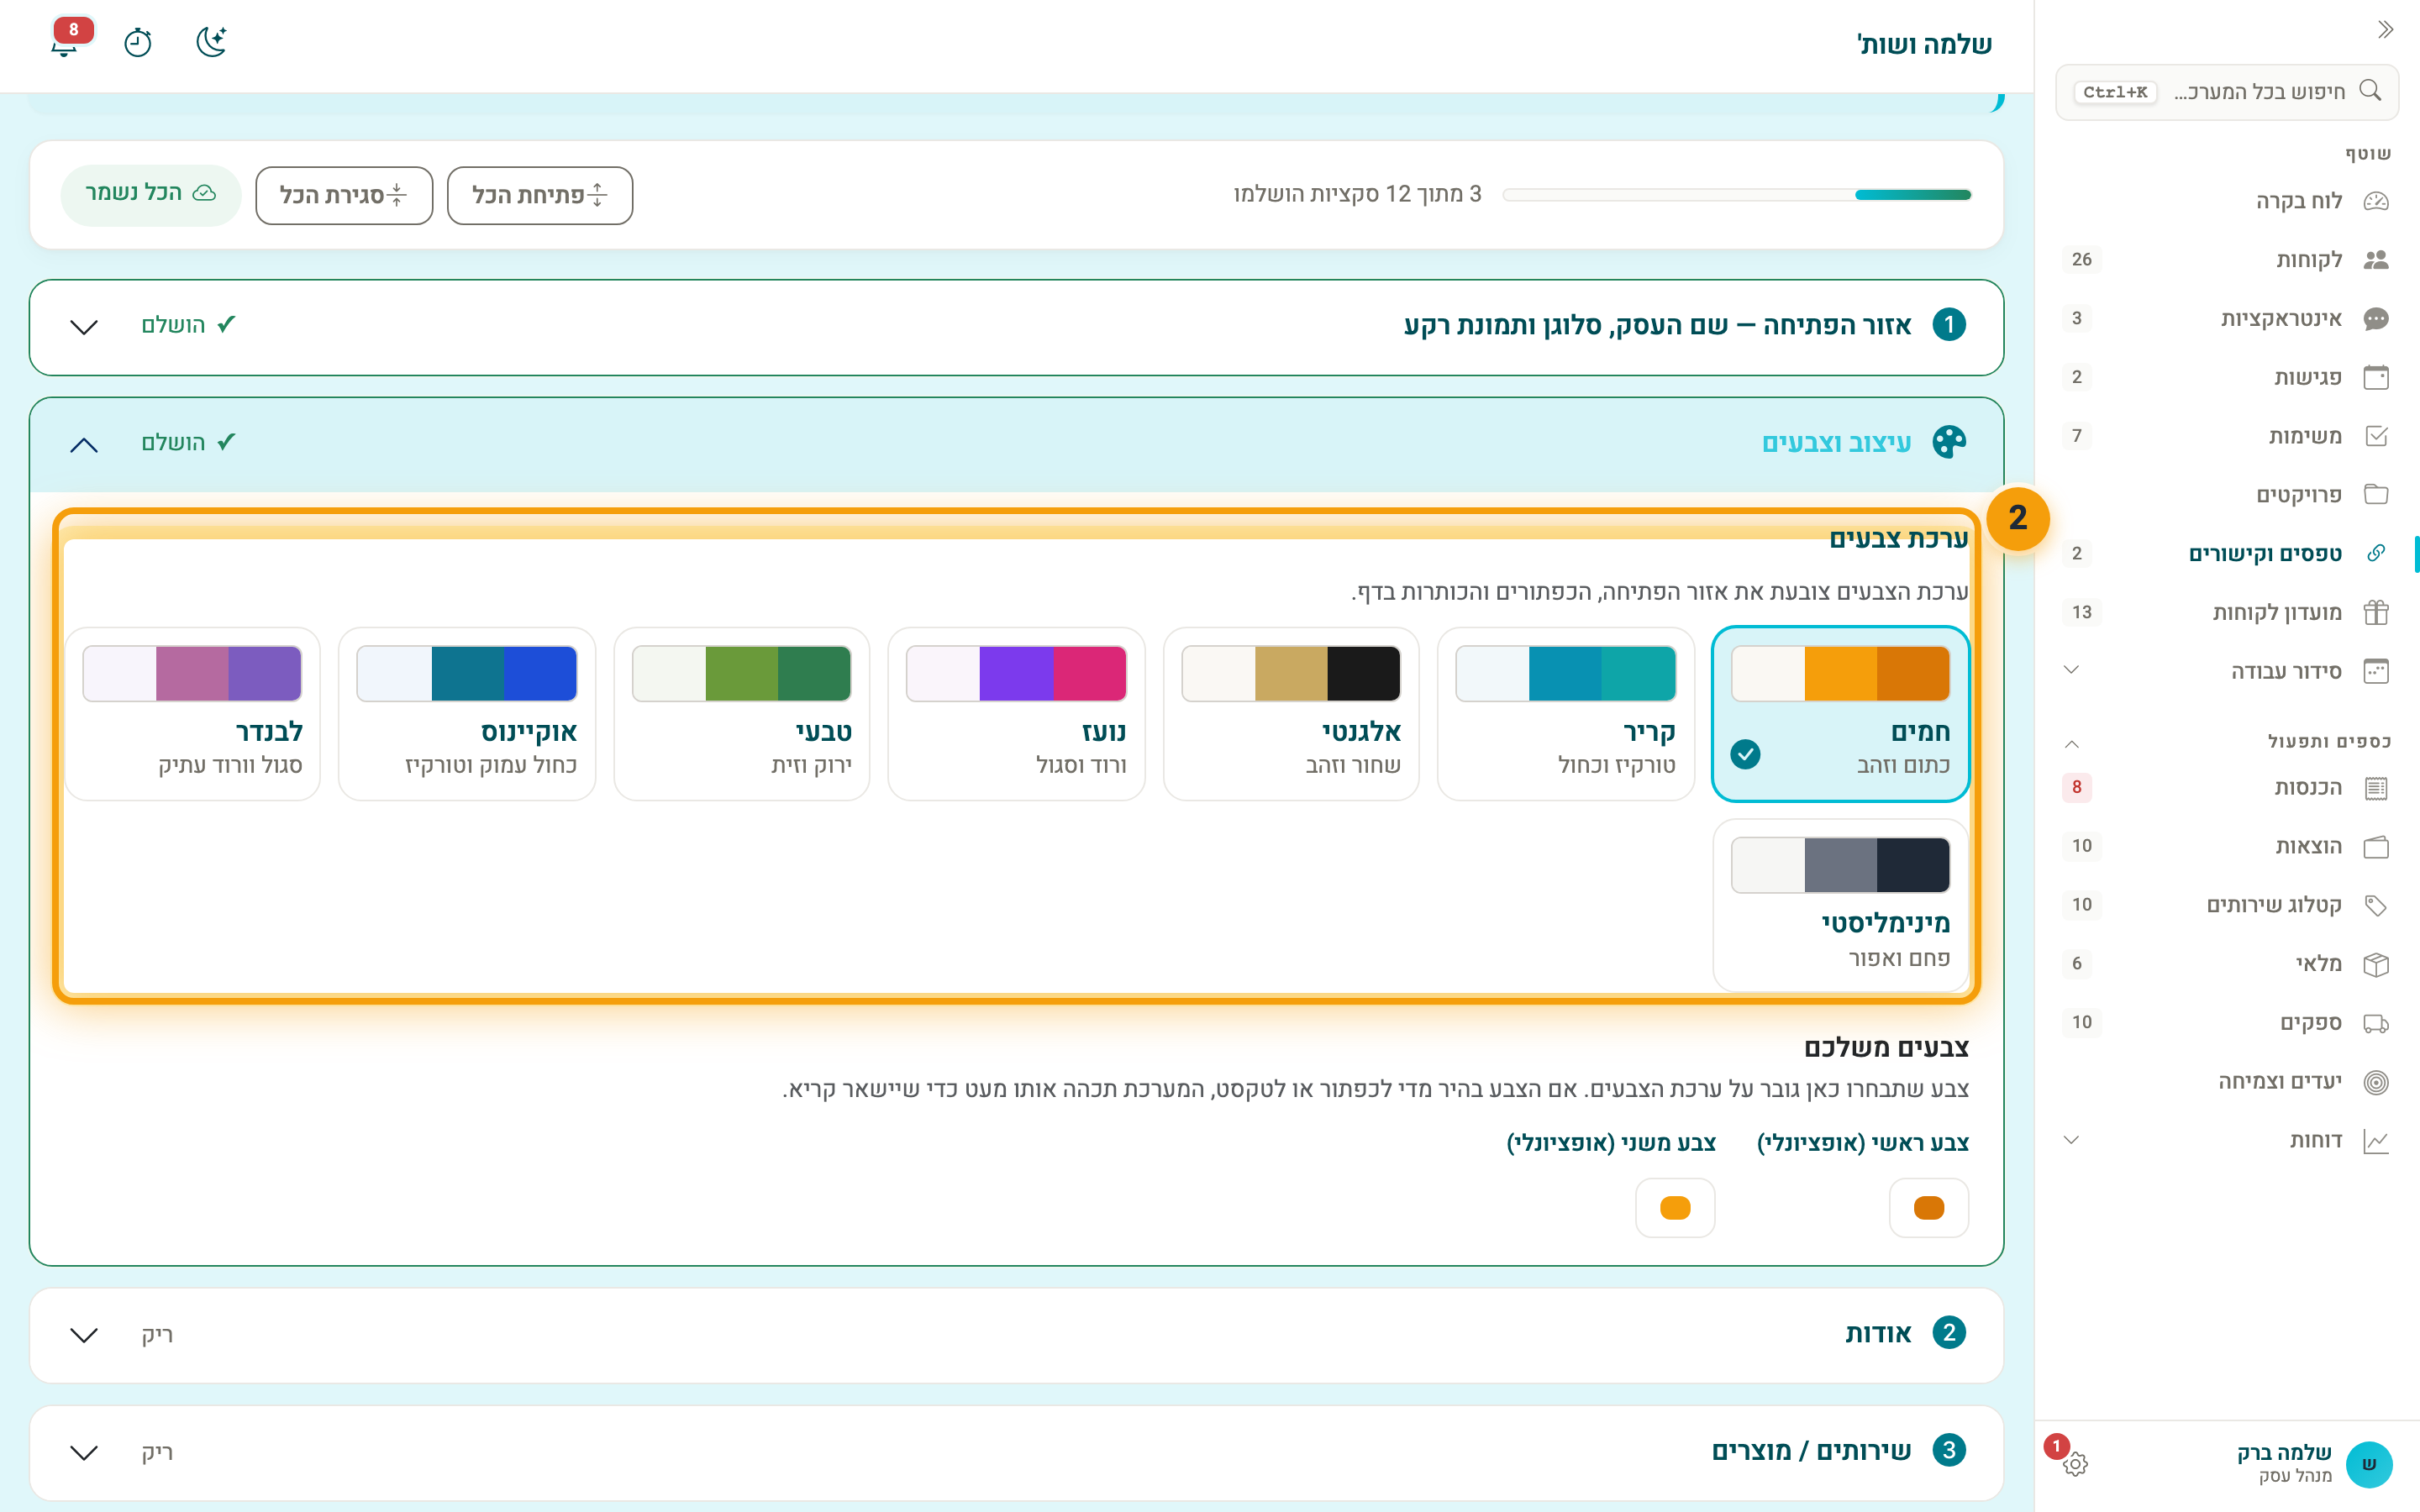
Task: Open the צבע ראשי color picker swatch
Action: point(1929,1208)
